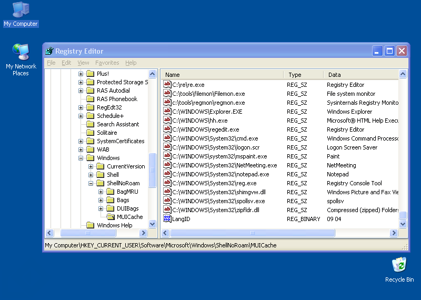Click the values pane horizontal scrollbar thumb
This screenshot has width=421, height=300.
[x=253, y=233]
